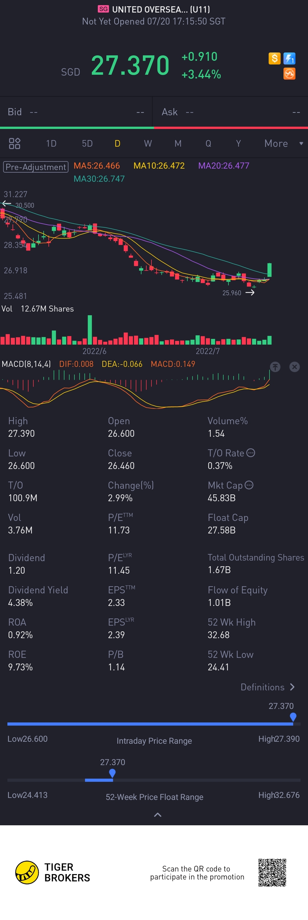This screenshot has height=920, width=308.
Task: Select the 5D chart period
Action: (88, 143)
